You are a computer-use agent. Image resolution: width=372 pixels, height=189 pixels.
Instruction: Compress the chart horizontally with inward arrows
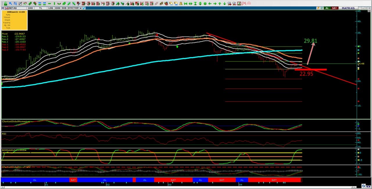185,3
